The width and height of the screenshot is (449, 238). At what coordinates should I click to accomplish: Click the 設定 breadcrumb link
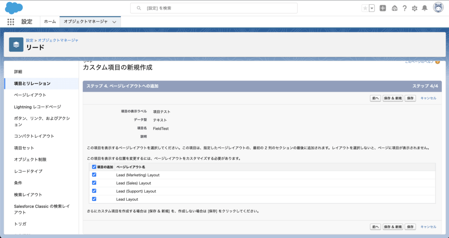coord(29,40)
